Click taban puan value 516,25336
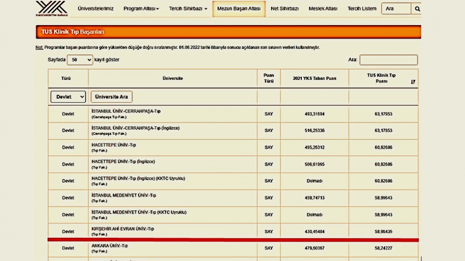 point(314,130)
